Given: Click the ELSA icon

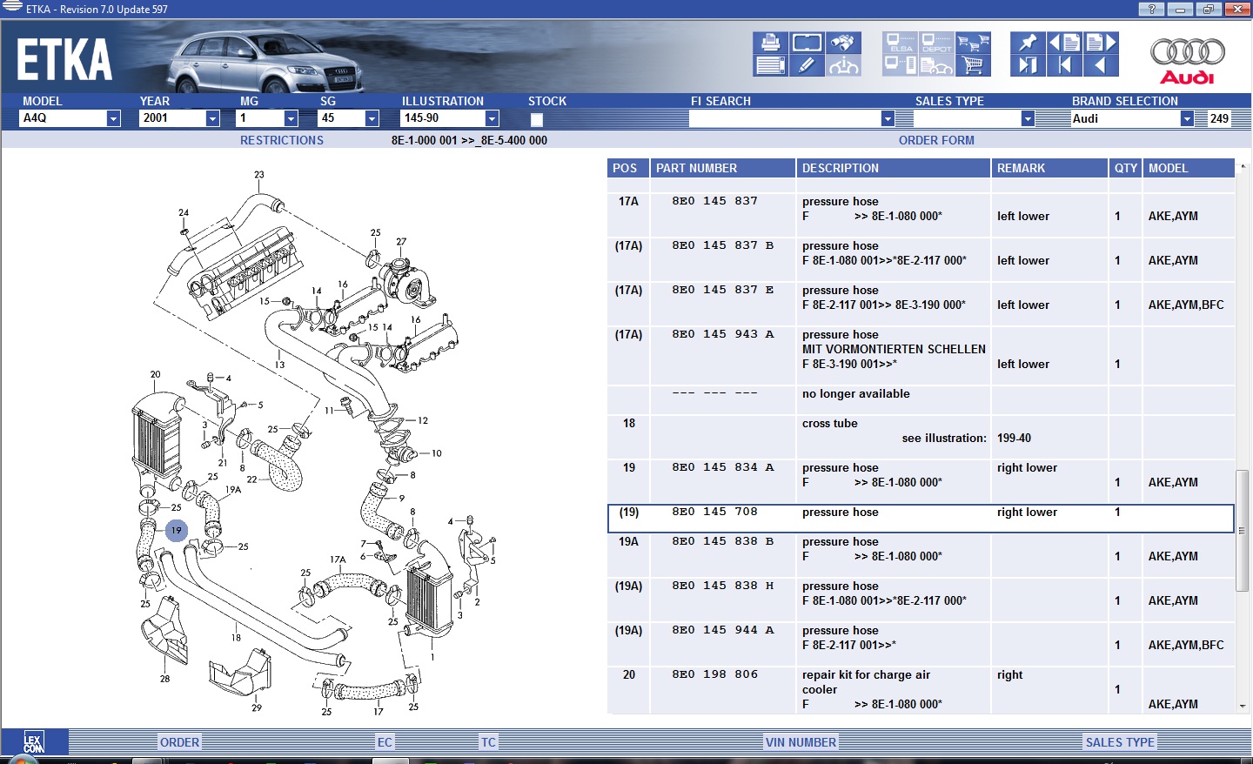Looking at the screenshot, I should [900, 43].
